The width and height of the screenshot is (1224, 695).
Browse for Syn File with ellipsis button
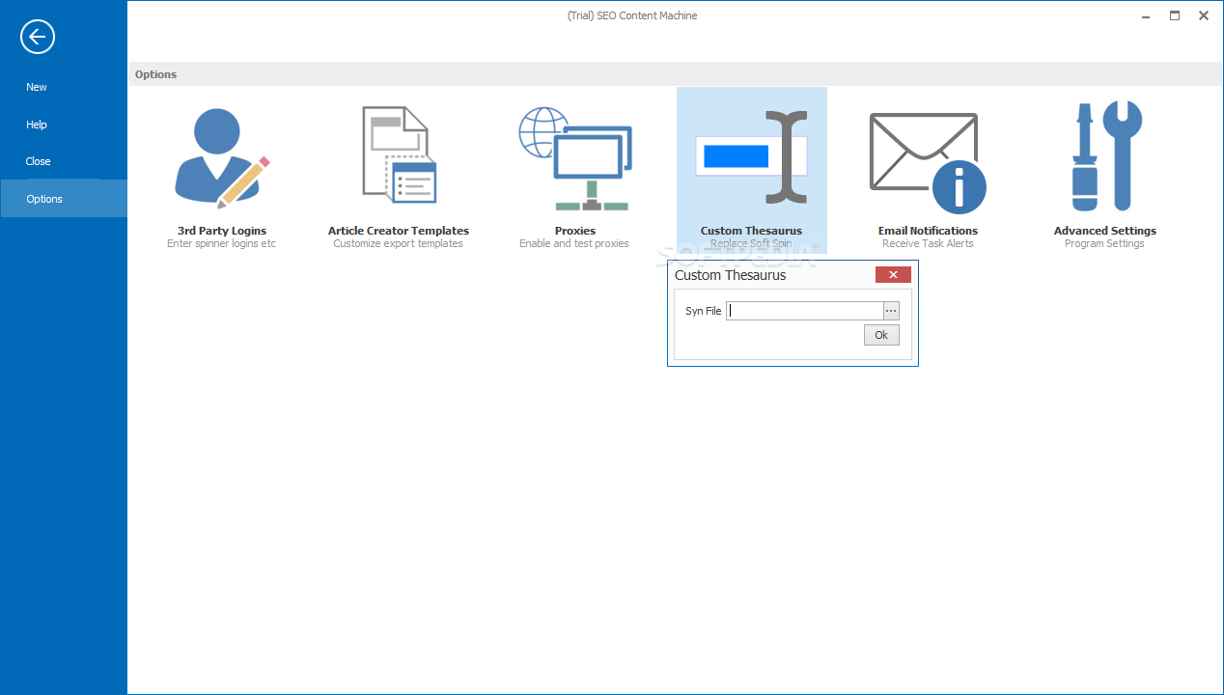[x=892, y=311]
